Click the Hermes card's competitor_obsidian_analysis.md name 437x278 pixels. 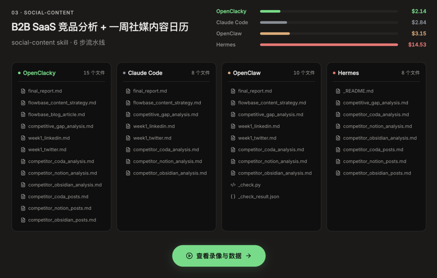click(380, 138)
